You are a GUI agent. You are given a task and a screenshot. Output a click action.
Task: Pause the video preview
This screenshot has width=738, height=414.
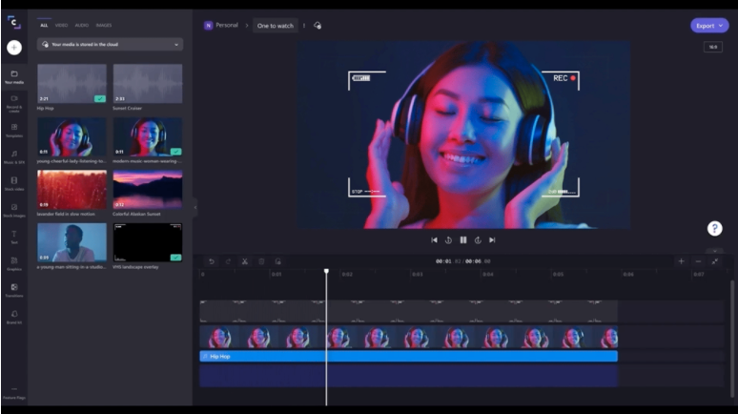[463, 240]
